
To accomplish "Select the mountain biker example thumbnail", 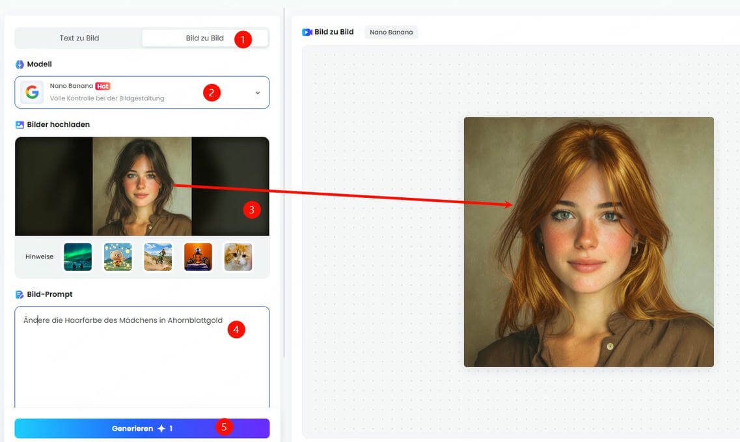I will [x=157, y=256].
